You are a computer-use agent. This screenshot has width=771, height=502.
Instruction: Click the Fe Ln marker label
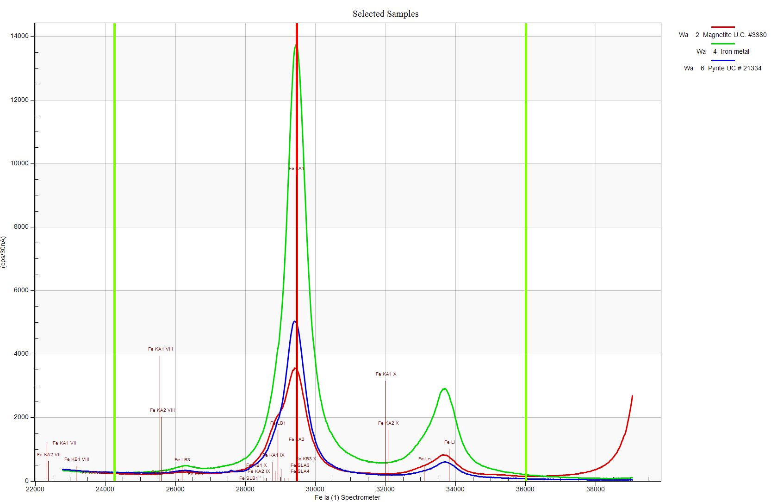(x=424, y=459)
